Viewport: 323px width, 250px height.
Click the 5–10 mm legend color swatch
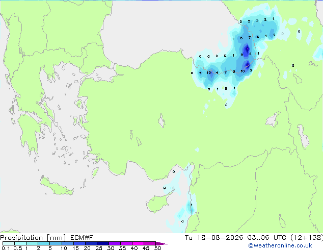(56, 243)
